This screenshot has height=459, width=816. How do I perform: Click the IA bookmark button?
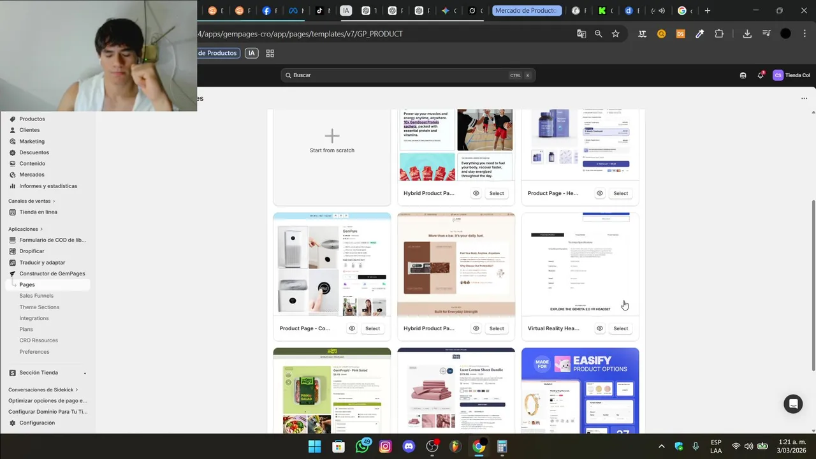252,54
